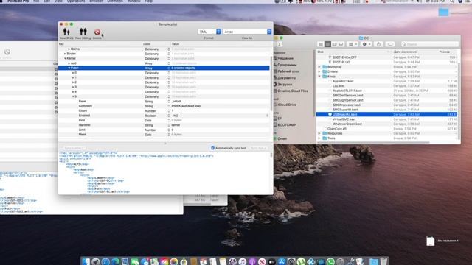Select Lilu.kext file in Finder
The height and width of the screenshot is (265, 472).
[339, 86]
